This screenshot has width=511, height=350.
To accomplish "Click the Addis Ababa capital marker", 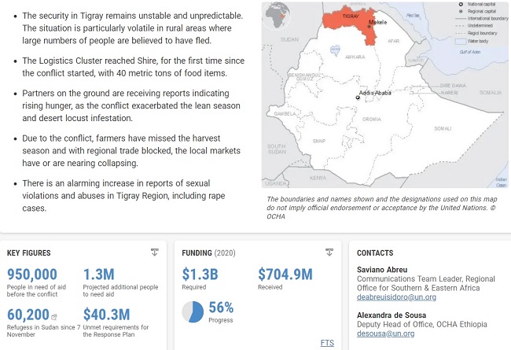I will click(x=356, y=98).
